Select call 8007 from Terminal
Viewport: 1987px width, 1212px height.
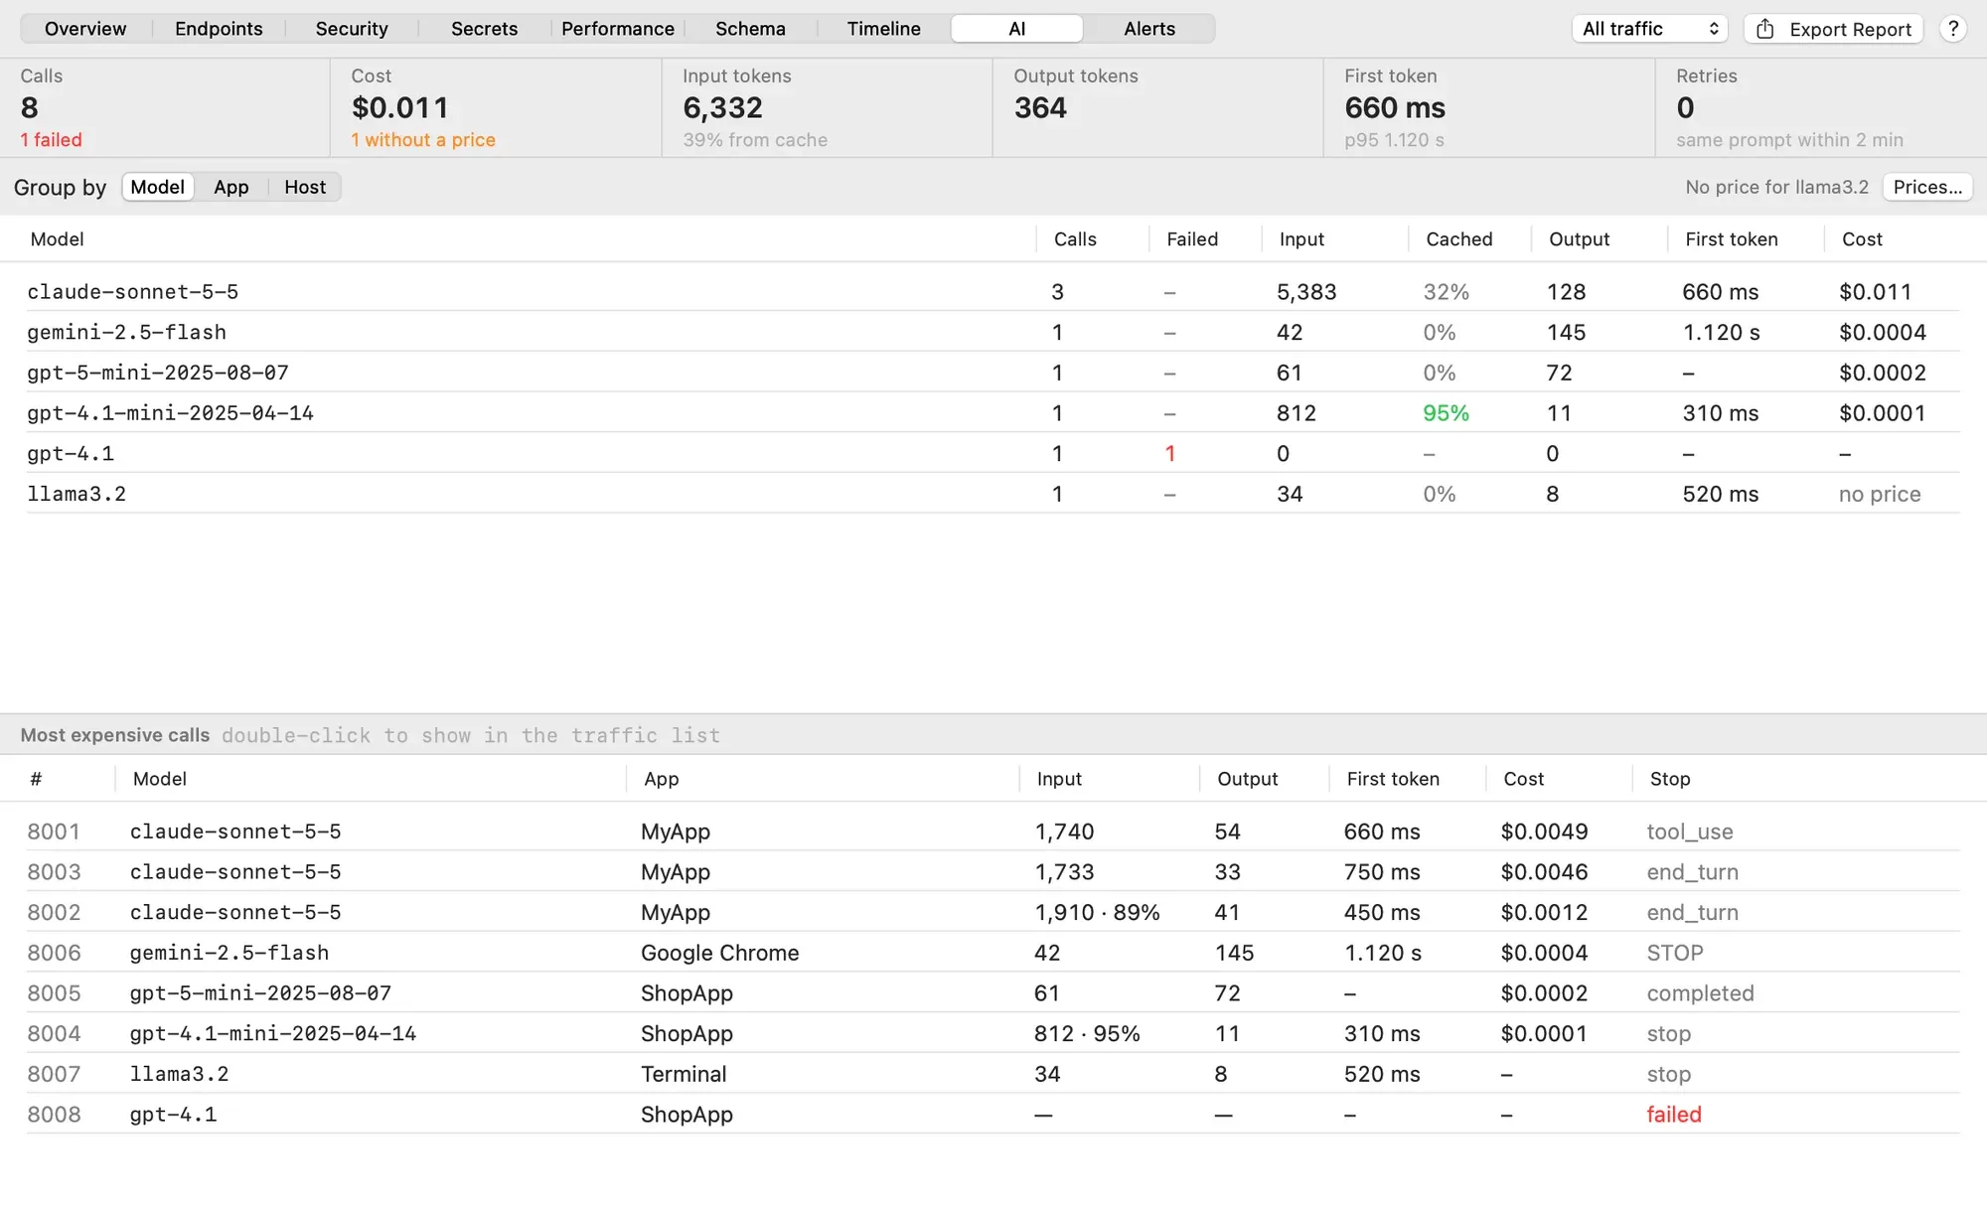click(993, 1074)
